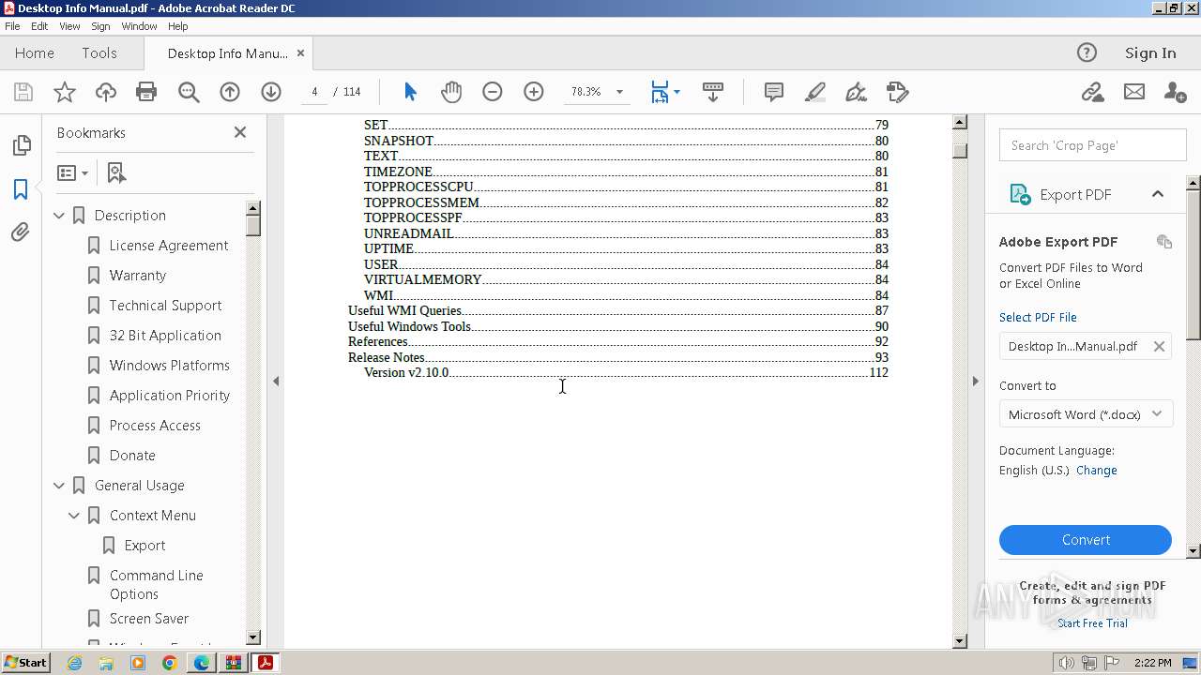Open the Edit menu
This screenshot has width=1201, height=675.
tap(39, 26)
